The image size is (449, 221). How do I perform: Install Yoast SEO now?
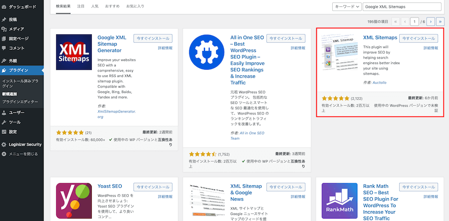coord(153,187)
